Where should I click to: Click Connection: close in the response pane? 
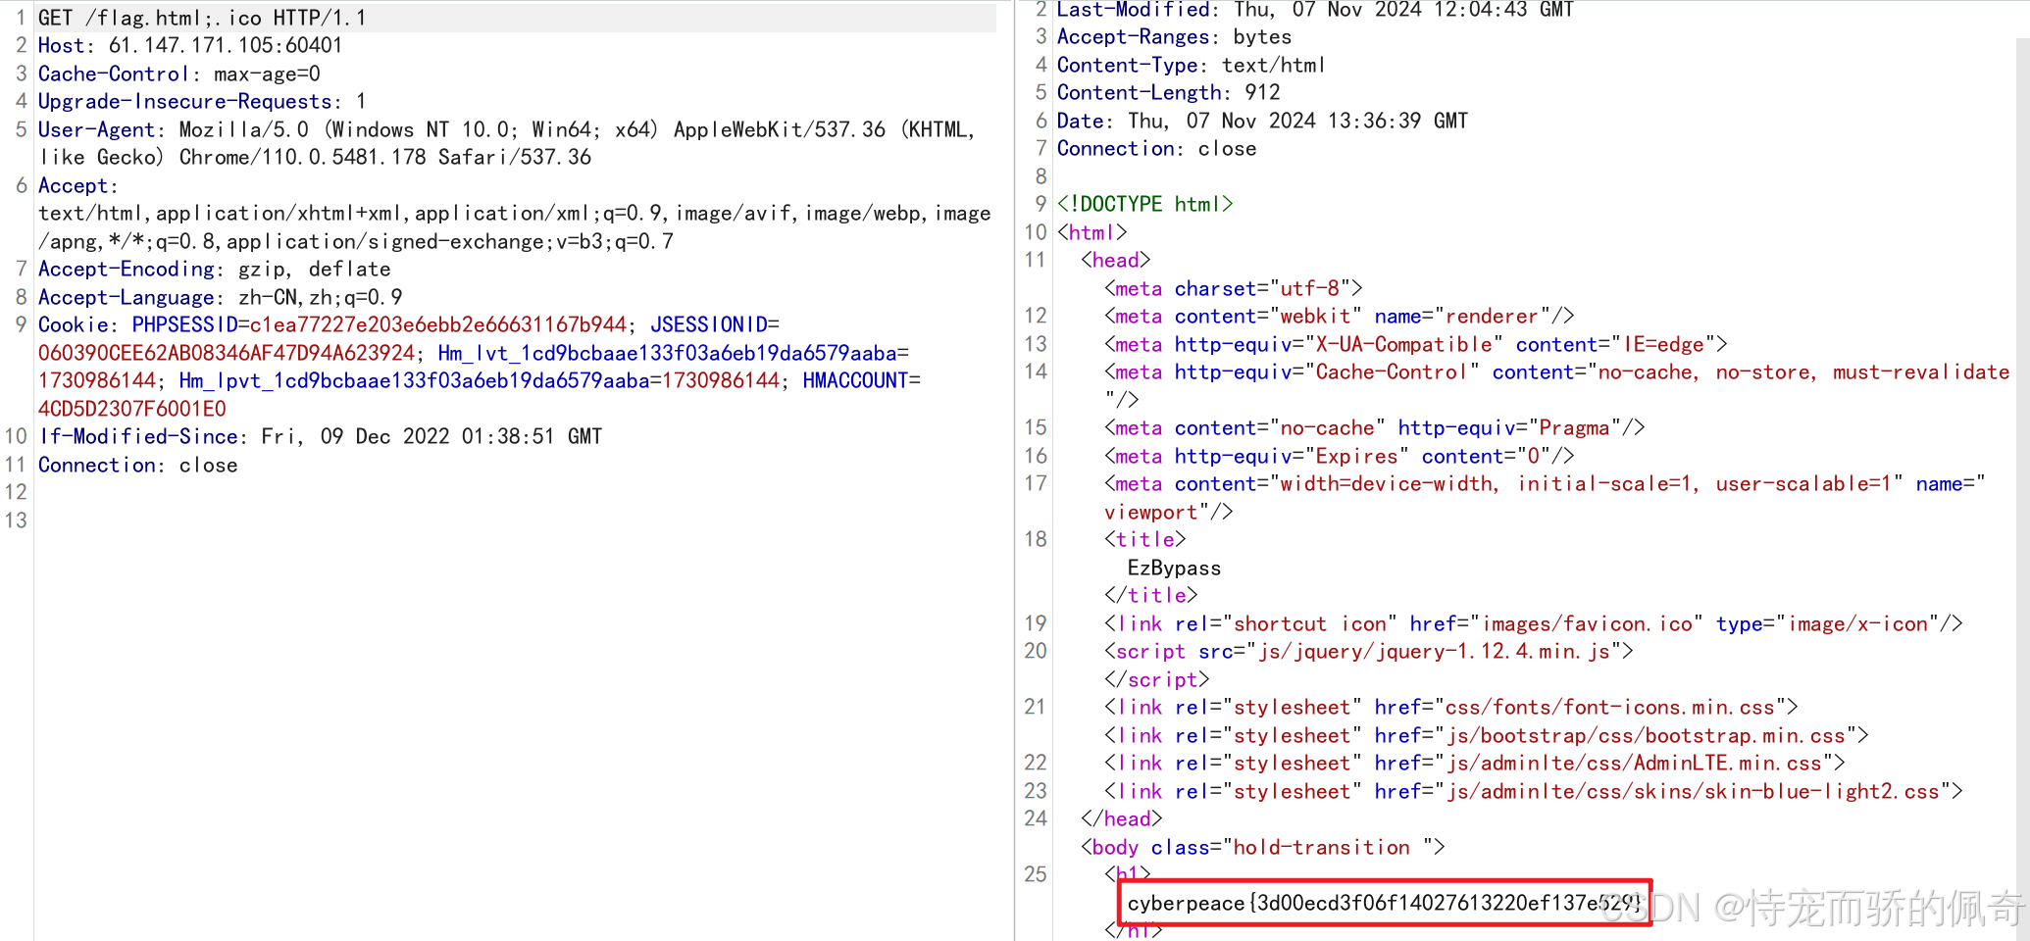click(1157, 148)
